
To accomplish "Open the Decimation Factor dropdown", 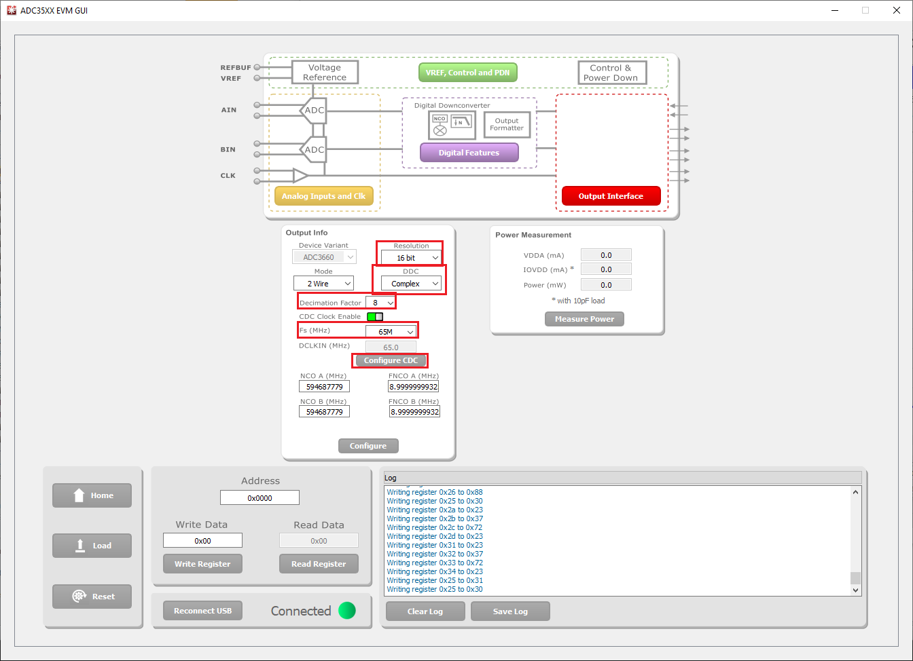I will tap(380, 303).
